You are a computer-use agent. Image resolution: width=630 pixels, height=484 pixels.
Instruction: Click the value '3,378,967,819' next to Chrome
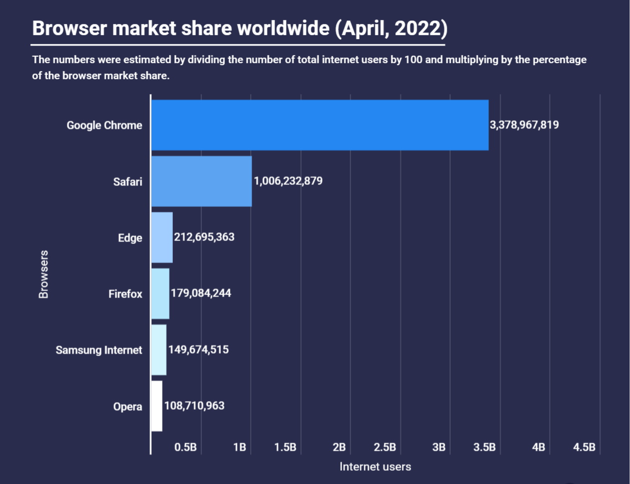pyautogui.click(x=524, y=125)
